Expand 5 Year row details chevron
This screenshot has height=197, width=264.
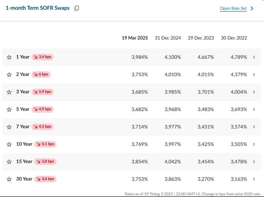254,110
